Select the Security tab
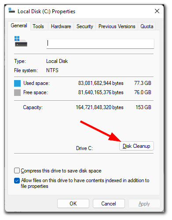Image resolution: width=172 pixels, height=220 pixels. tap(85, 26)
